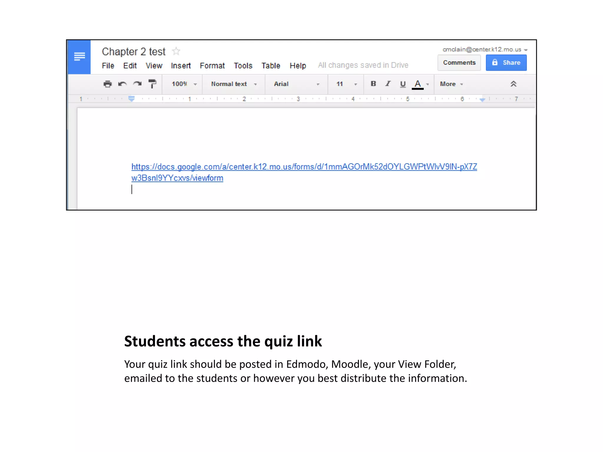This screenshot has height=452, width=603.
Task: Open the Tools menu
Action: (243, 66)
